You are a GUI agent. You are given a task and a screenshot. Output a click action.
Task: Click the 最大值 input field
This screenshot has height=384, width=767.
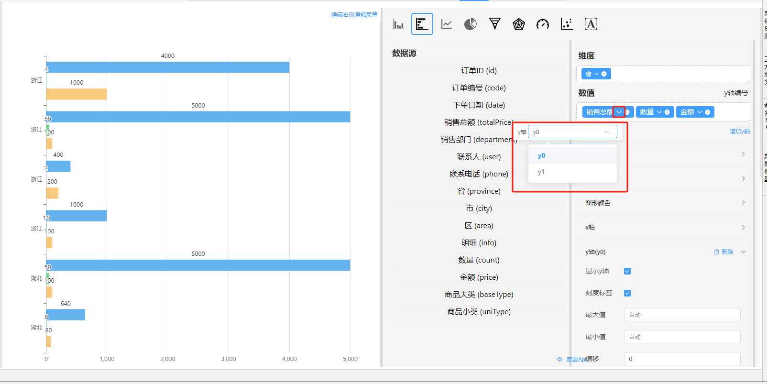point(682,315)
